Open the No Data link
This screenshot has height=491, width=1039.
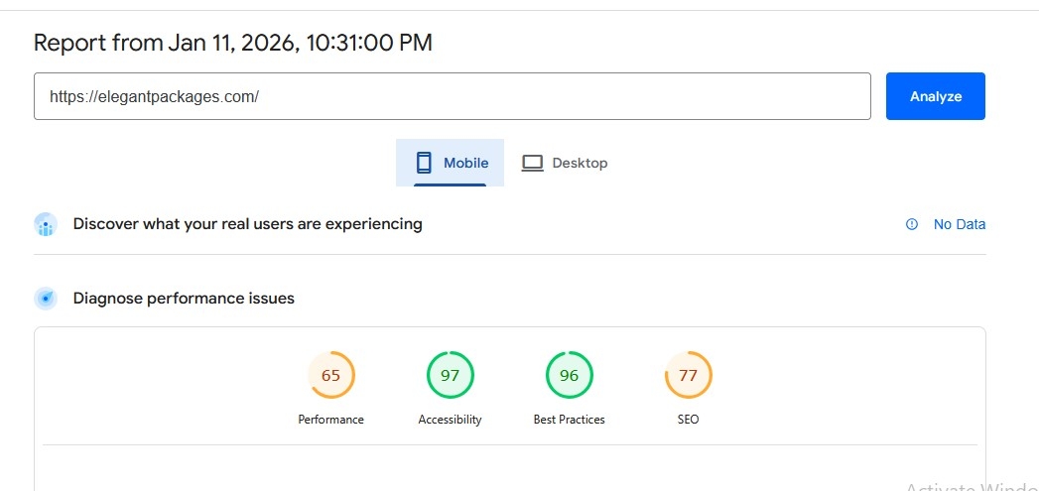pyautogui.click(x=959, y=224)
